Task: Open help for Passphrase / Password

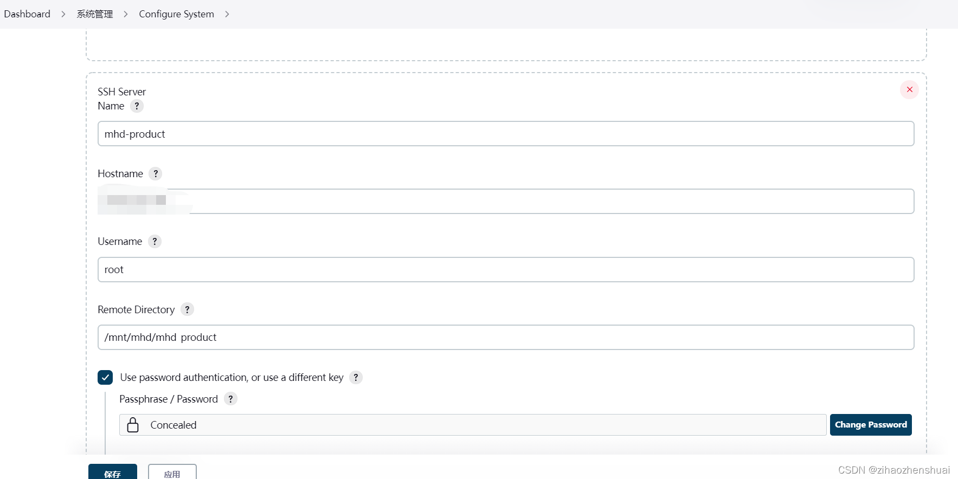Action: coord(230,399)
